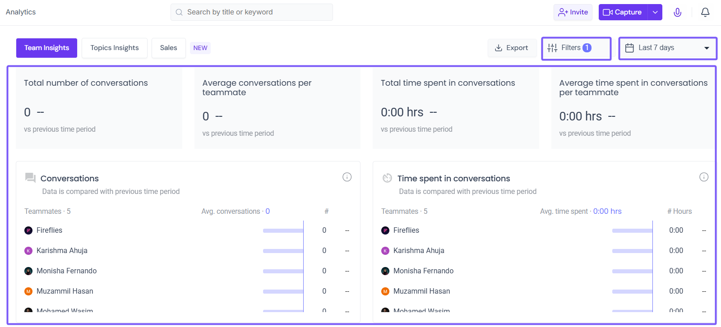Click the search by title or keyword field

pos(252,12)
